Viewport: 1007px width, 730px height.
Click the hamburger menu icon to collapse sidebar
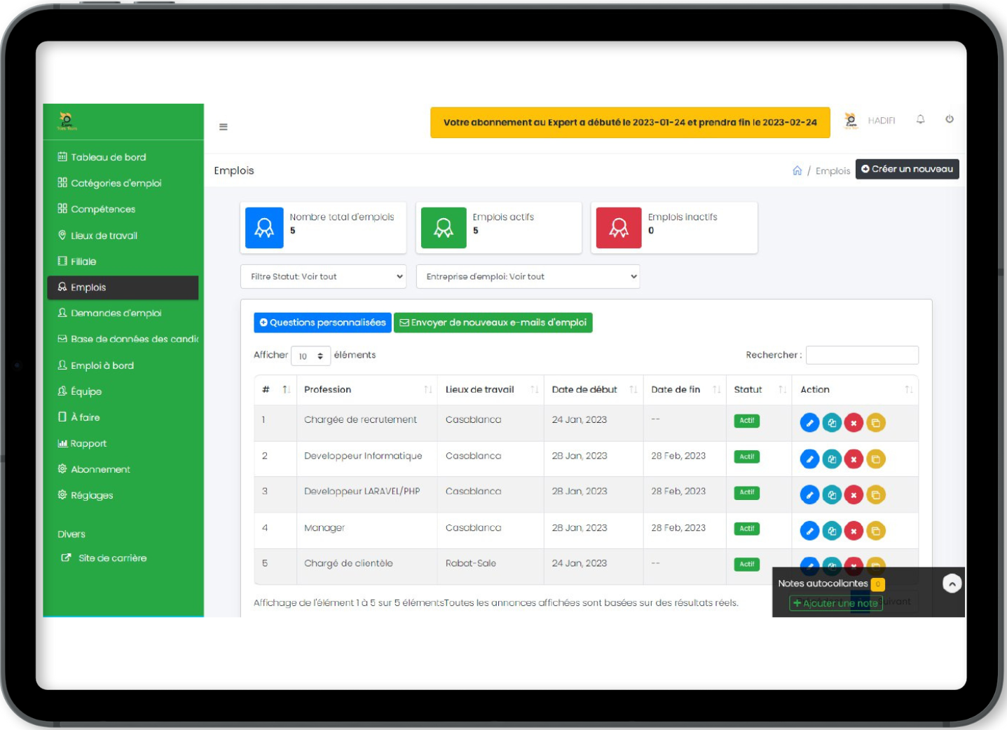(223, 127)
